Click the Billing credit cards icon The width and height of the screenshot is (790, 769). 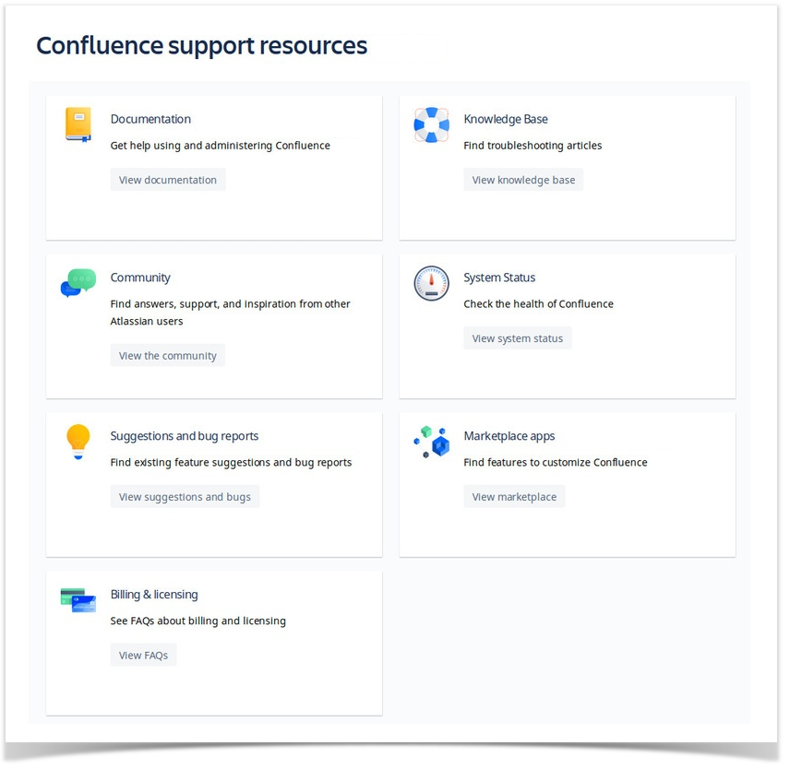pos(78,600)
